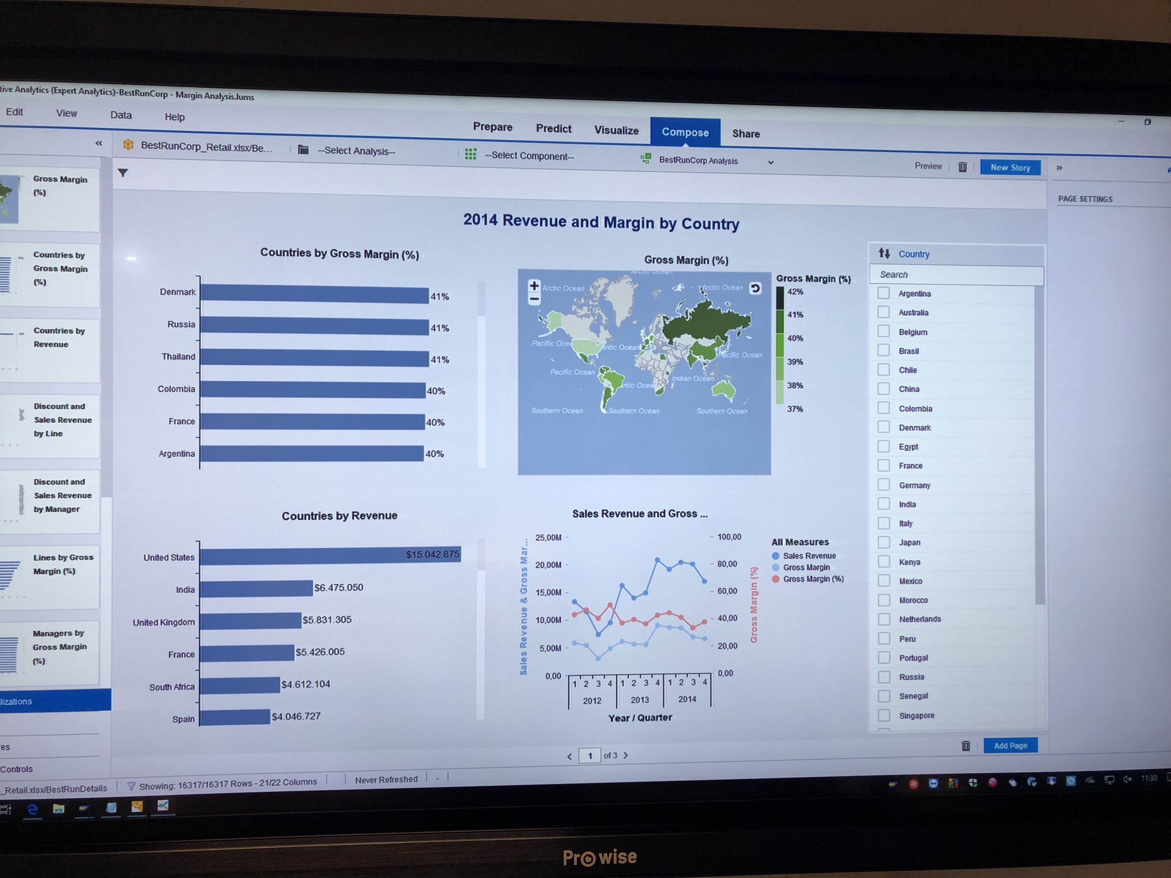Click the Add Page button
1171x878 pixels.
1010,745
